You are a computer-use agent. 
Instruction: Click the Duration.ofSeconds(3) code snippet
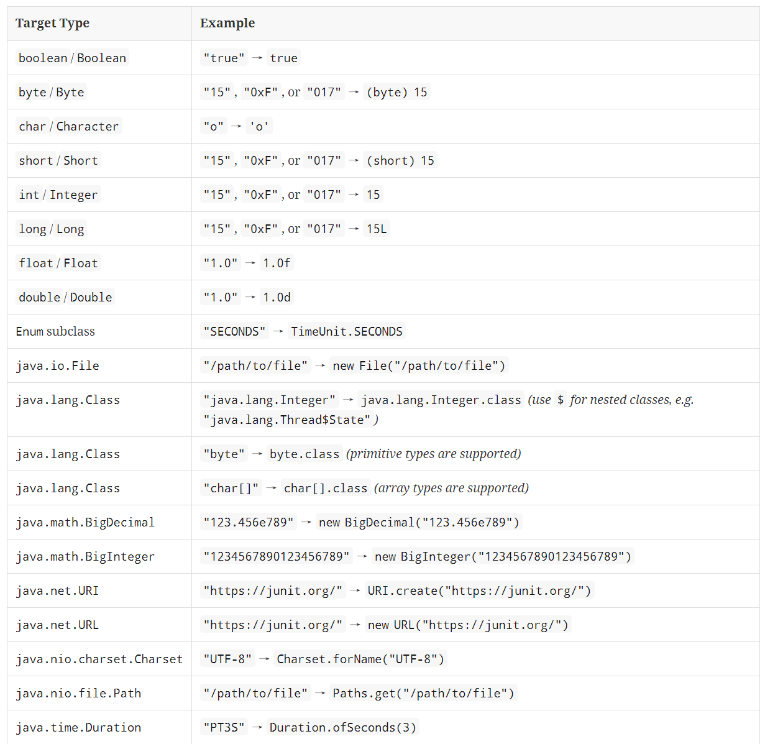[342, 727]
